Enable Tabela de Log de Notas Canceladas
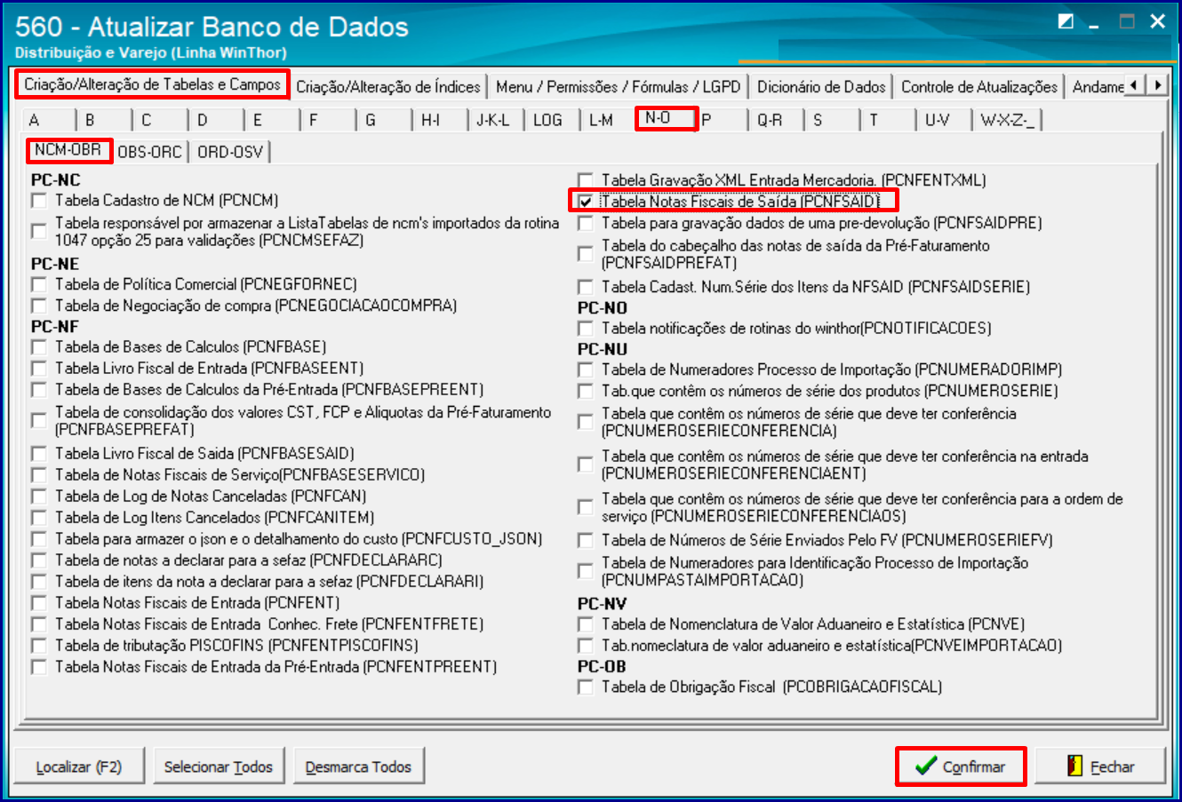 (x=39, y=496)
